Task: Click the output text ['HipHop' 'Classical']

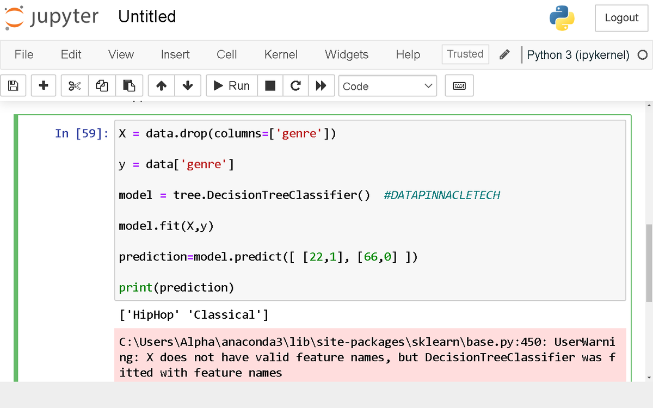Action: pyautogui.click(x=194, y=315)
